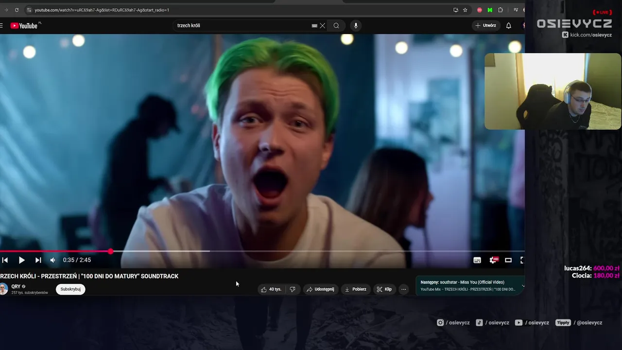Click the Instagram osievycz handle
The image size is (622, 350).
(453, 322)
